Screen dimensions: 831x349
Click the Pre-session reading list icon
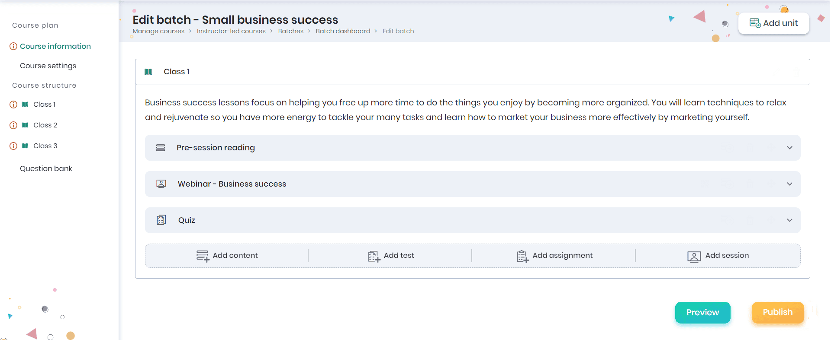click(x=161, y=148)
